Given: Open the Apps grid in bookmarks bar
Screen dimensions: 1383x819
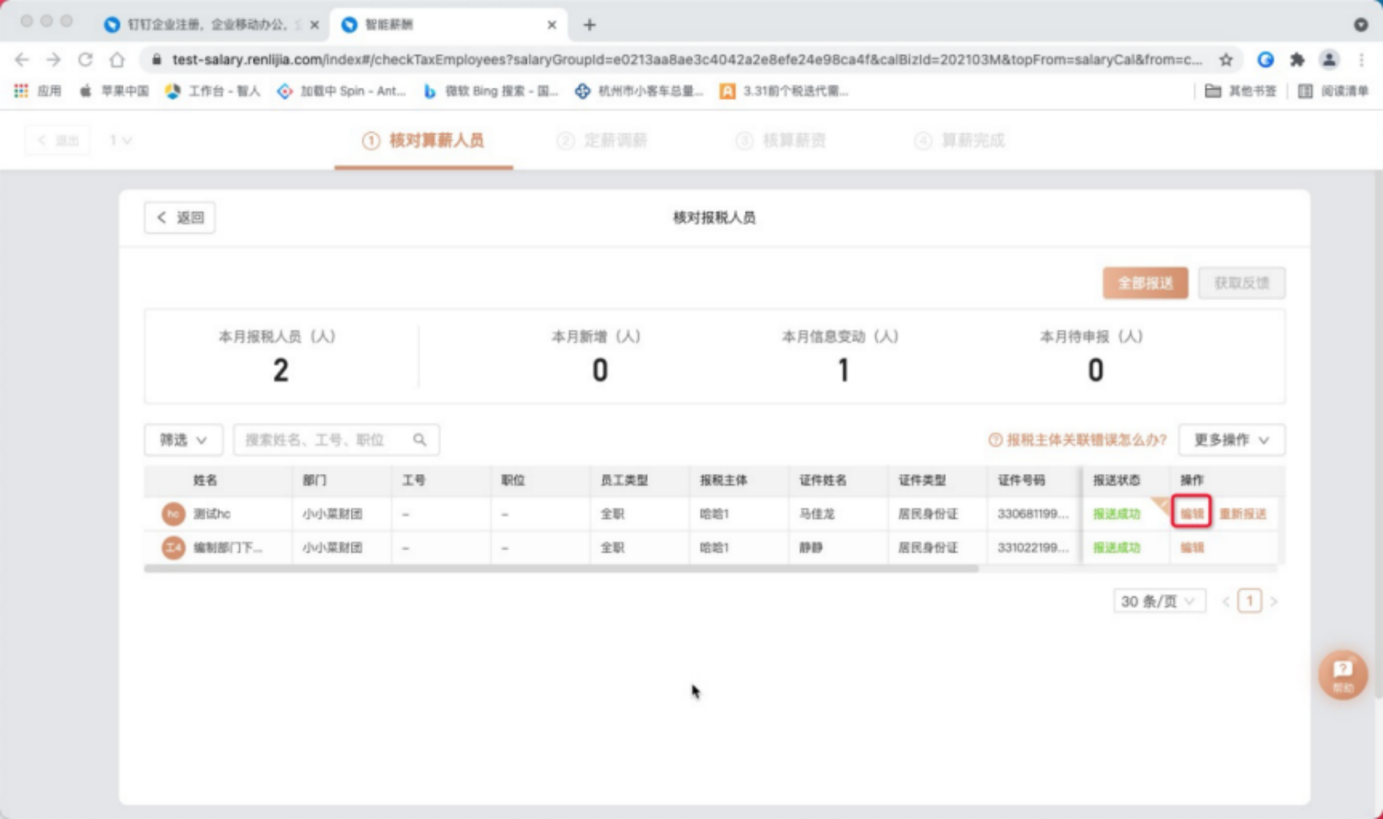Looking at the screenshot, I should click(x=21, y=91).
